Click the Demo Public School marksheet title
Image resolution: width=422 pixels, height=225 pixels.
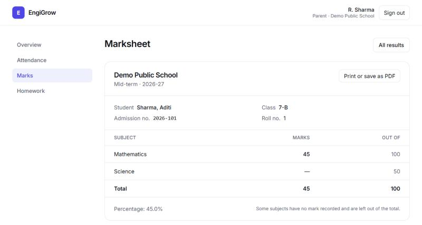coord(146,75)
